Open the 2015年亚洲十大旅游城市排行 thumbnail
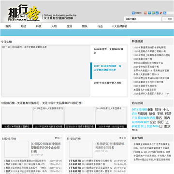The height and width of the screenshot is (174, 174). click(48, 117)
